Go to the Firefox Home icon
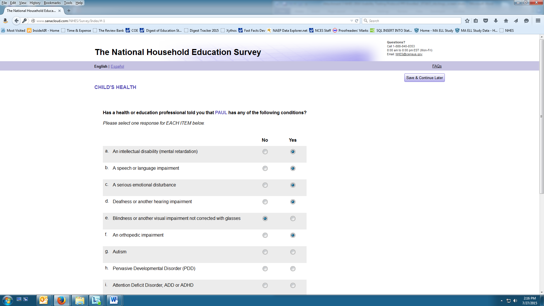This screenshot has height=306, width=544. click(x=506, y=21)
